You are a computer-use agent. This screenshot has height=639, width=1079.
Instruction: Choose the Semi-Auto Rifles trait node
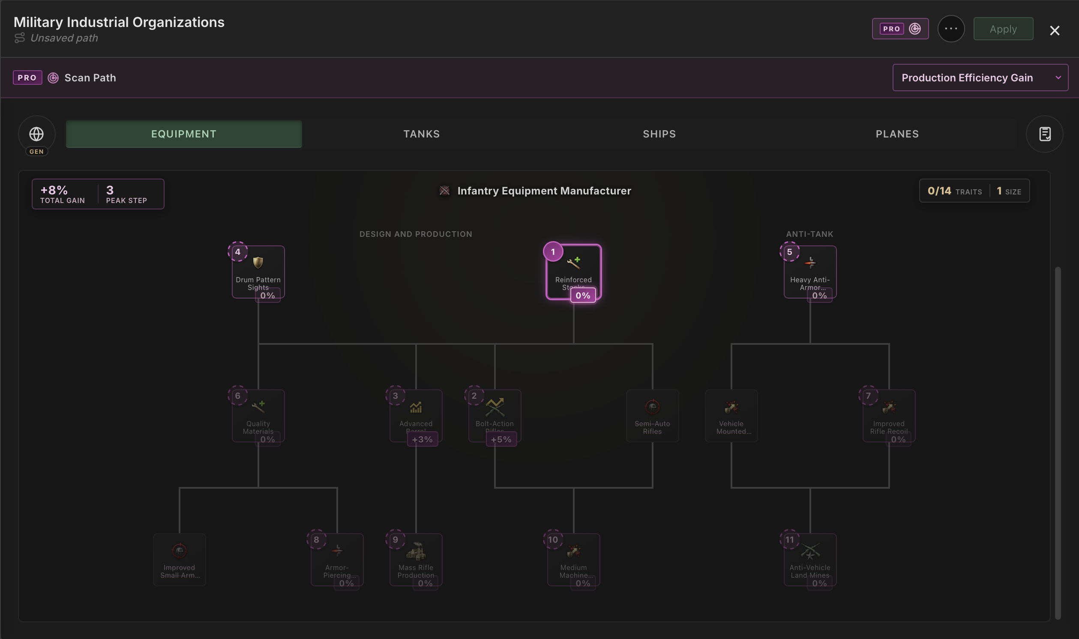coord(652,415)
